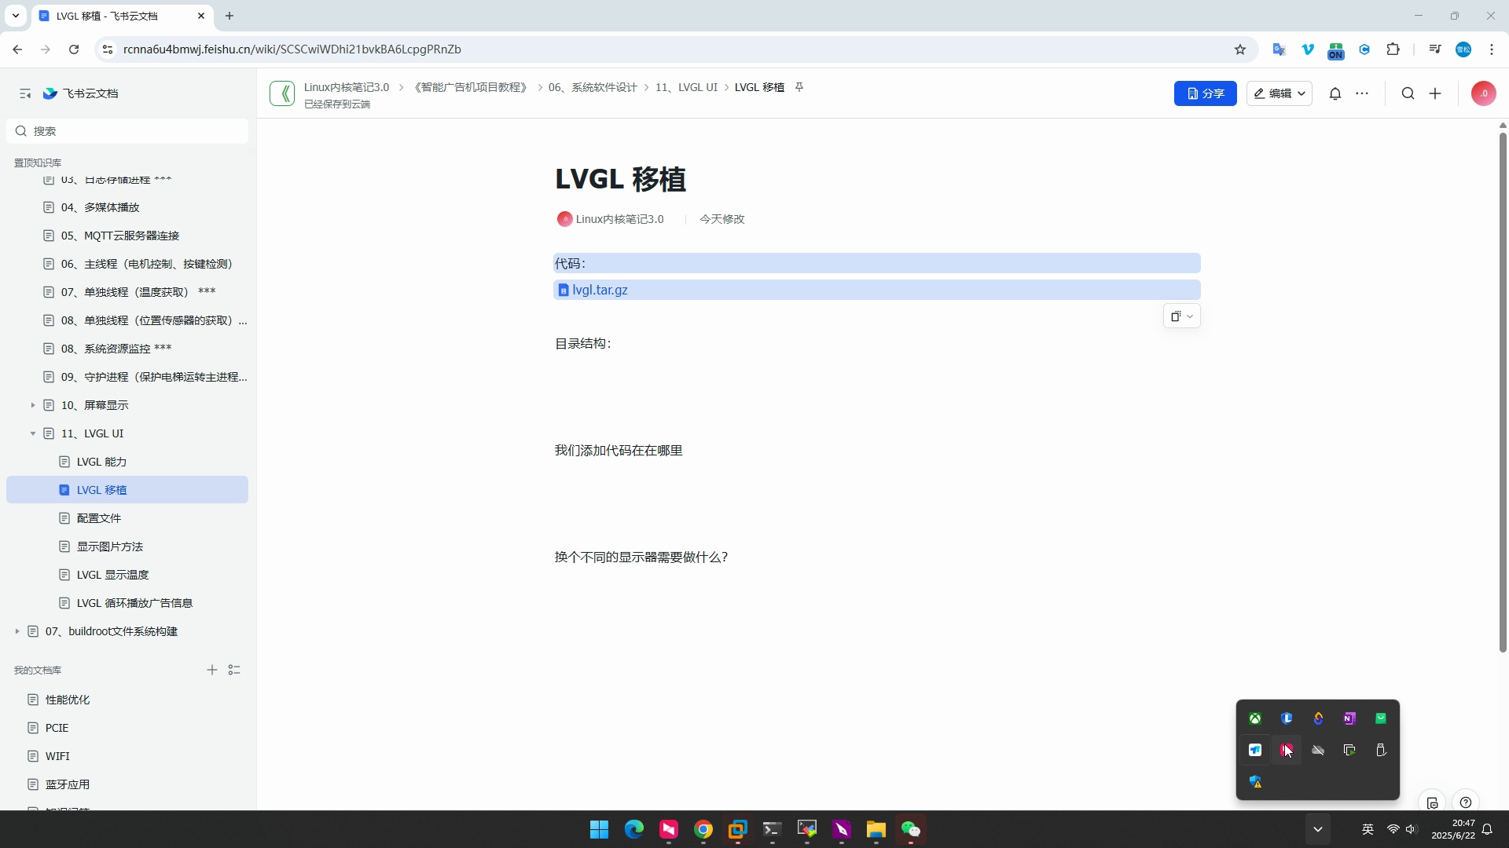Open the copy block dropdown beside the attachment
Image resolution: width=1509 pixels, height=848 pixels.
point(1181,316)
